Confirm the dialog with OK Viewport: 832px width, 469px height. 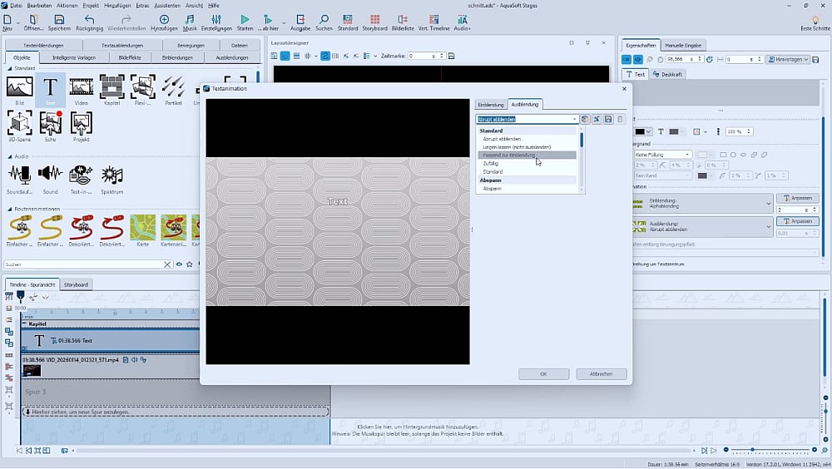pos(543,374)
